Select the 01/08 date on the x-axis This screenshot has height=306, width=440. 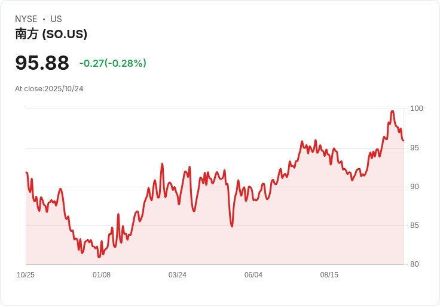(x=102, y=275)
